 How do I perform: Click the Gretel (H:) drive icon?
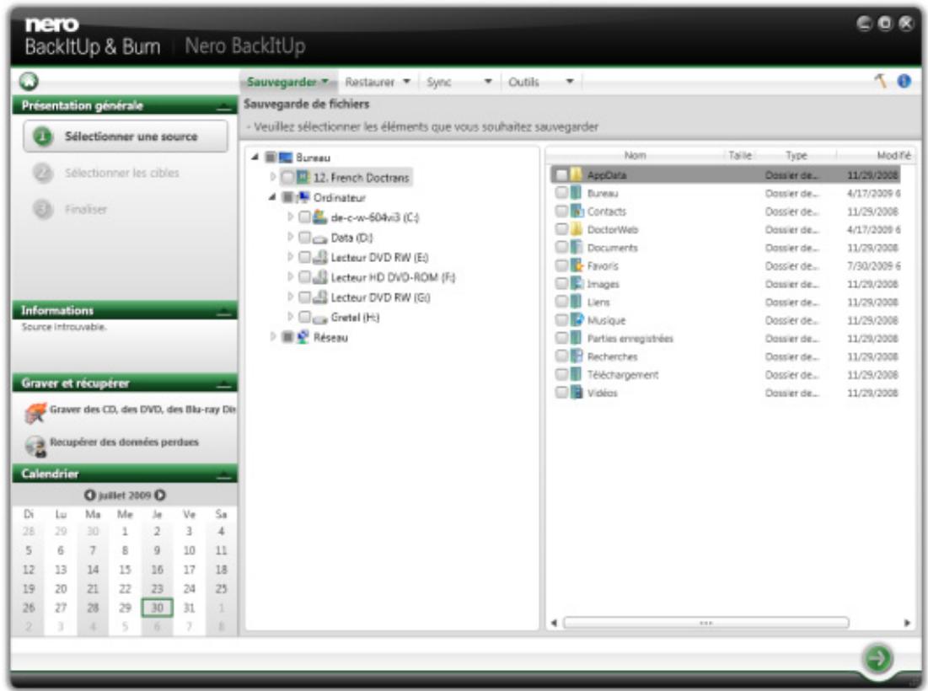point(320,318)
